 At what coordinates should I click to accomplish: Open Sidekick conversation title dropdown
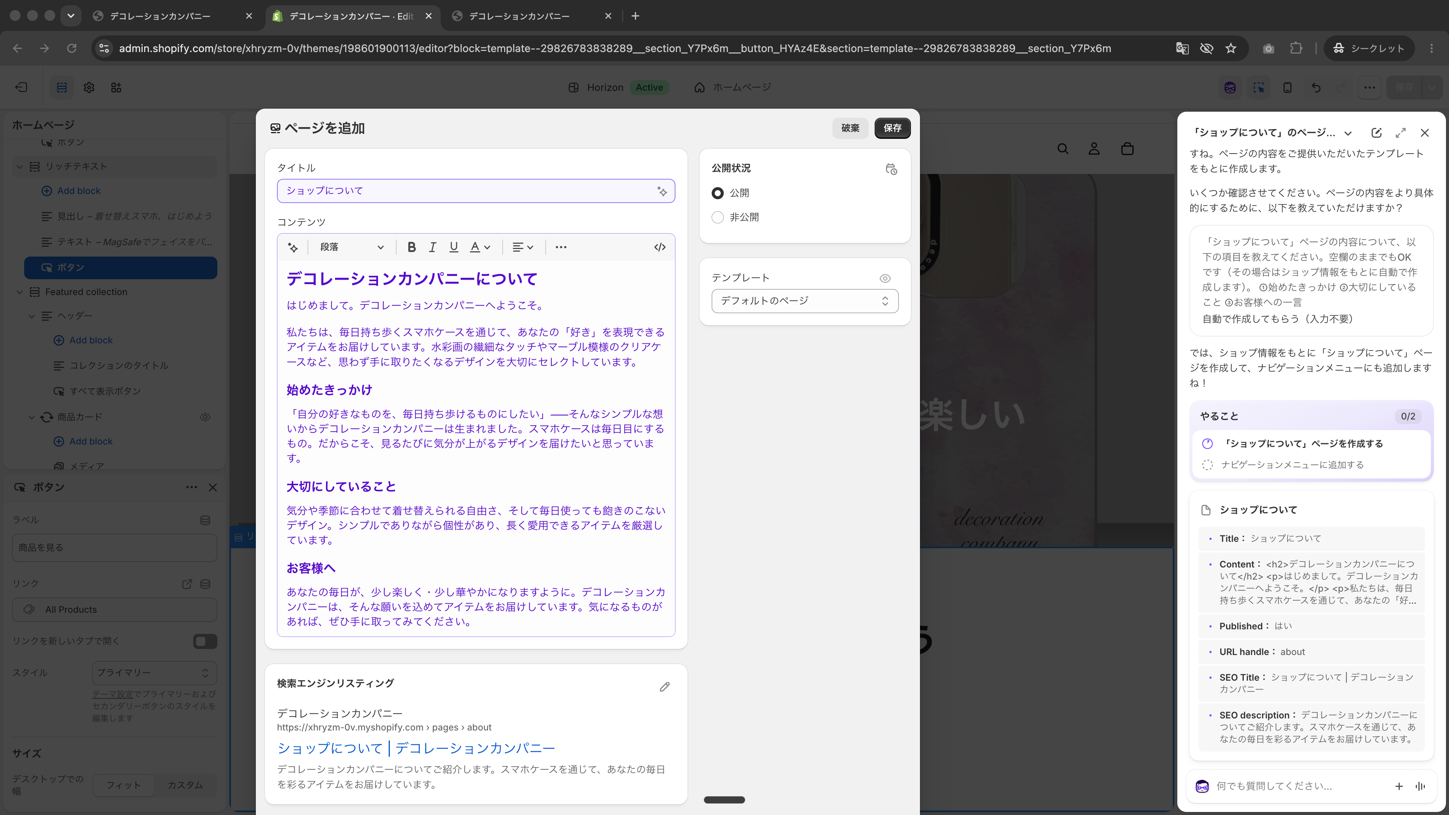pyautogui.click(x=1348, y=133)
